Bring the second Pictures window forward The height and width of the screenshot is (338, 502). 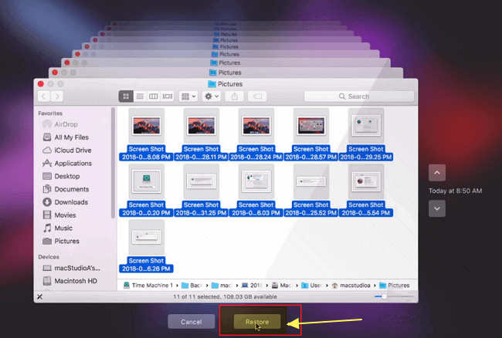tap(226, 73)
